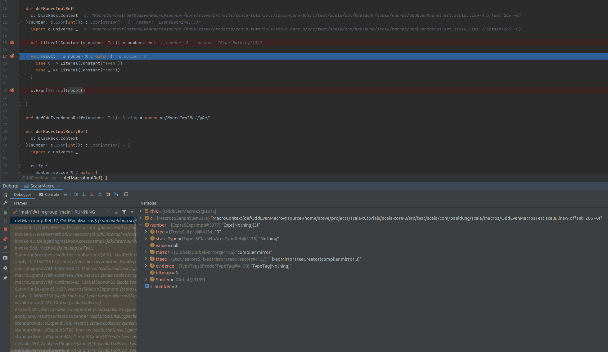608x352 pixels.
Task: Expand the 'this' variable node
Action: click(x=141, y=211)
